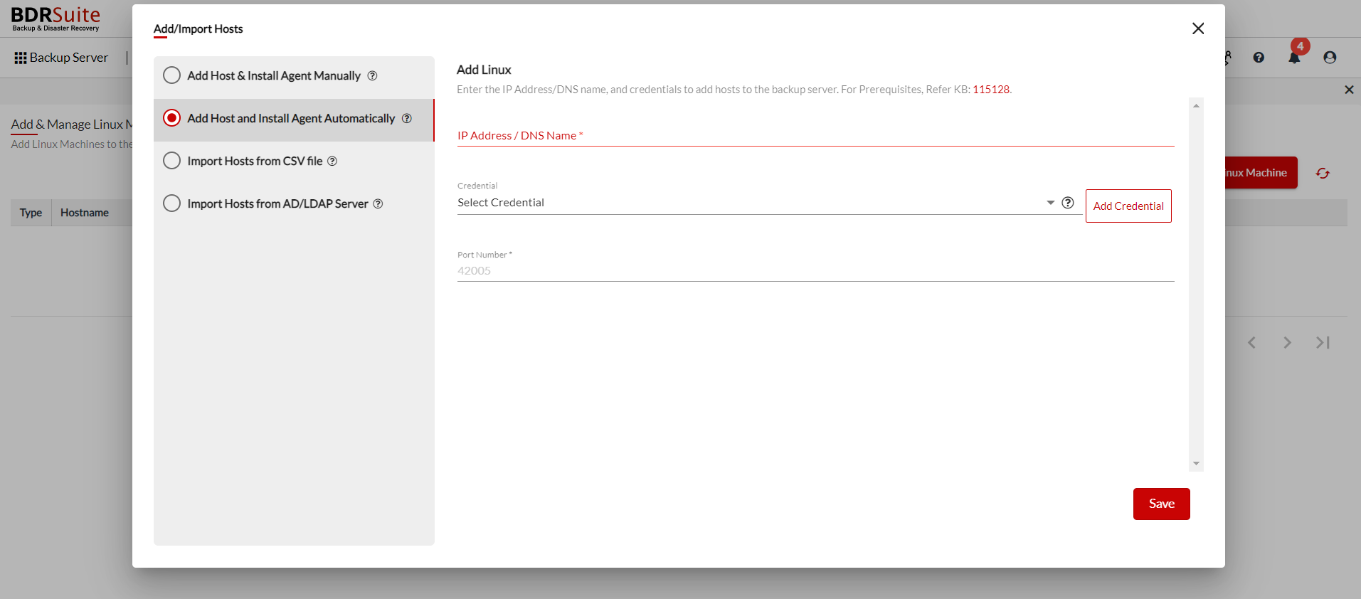1361x599 pixels.
Task: Click the Type column header
Action: tap(31, 213)
